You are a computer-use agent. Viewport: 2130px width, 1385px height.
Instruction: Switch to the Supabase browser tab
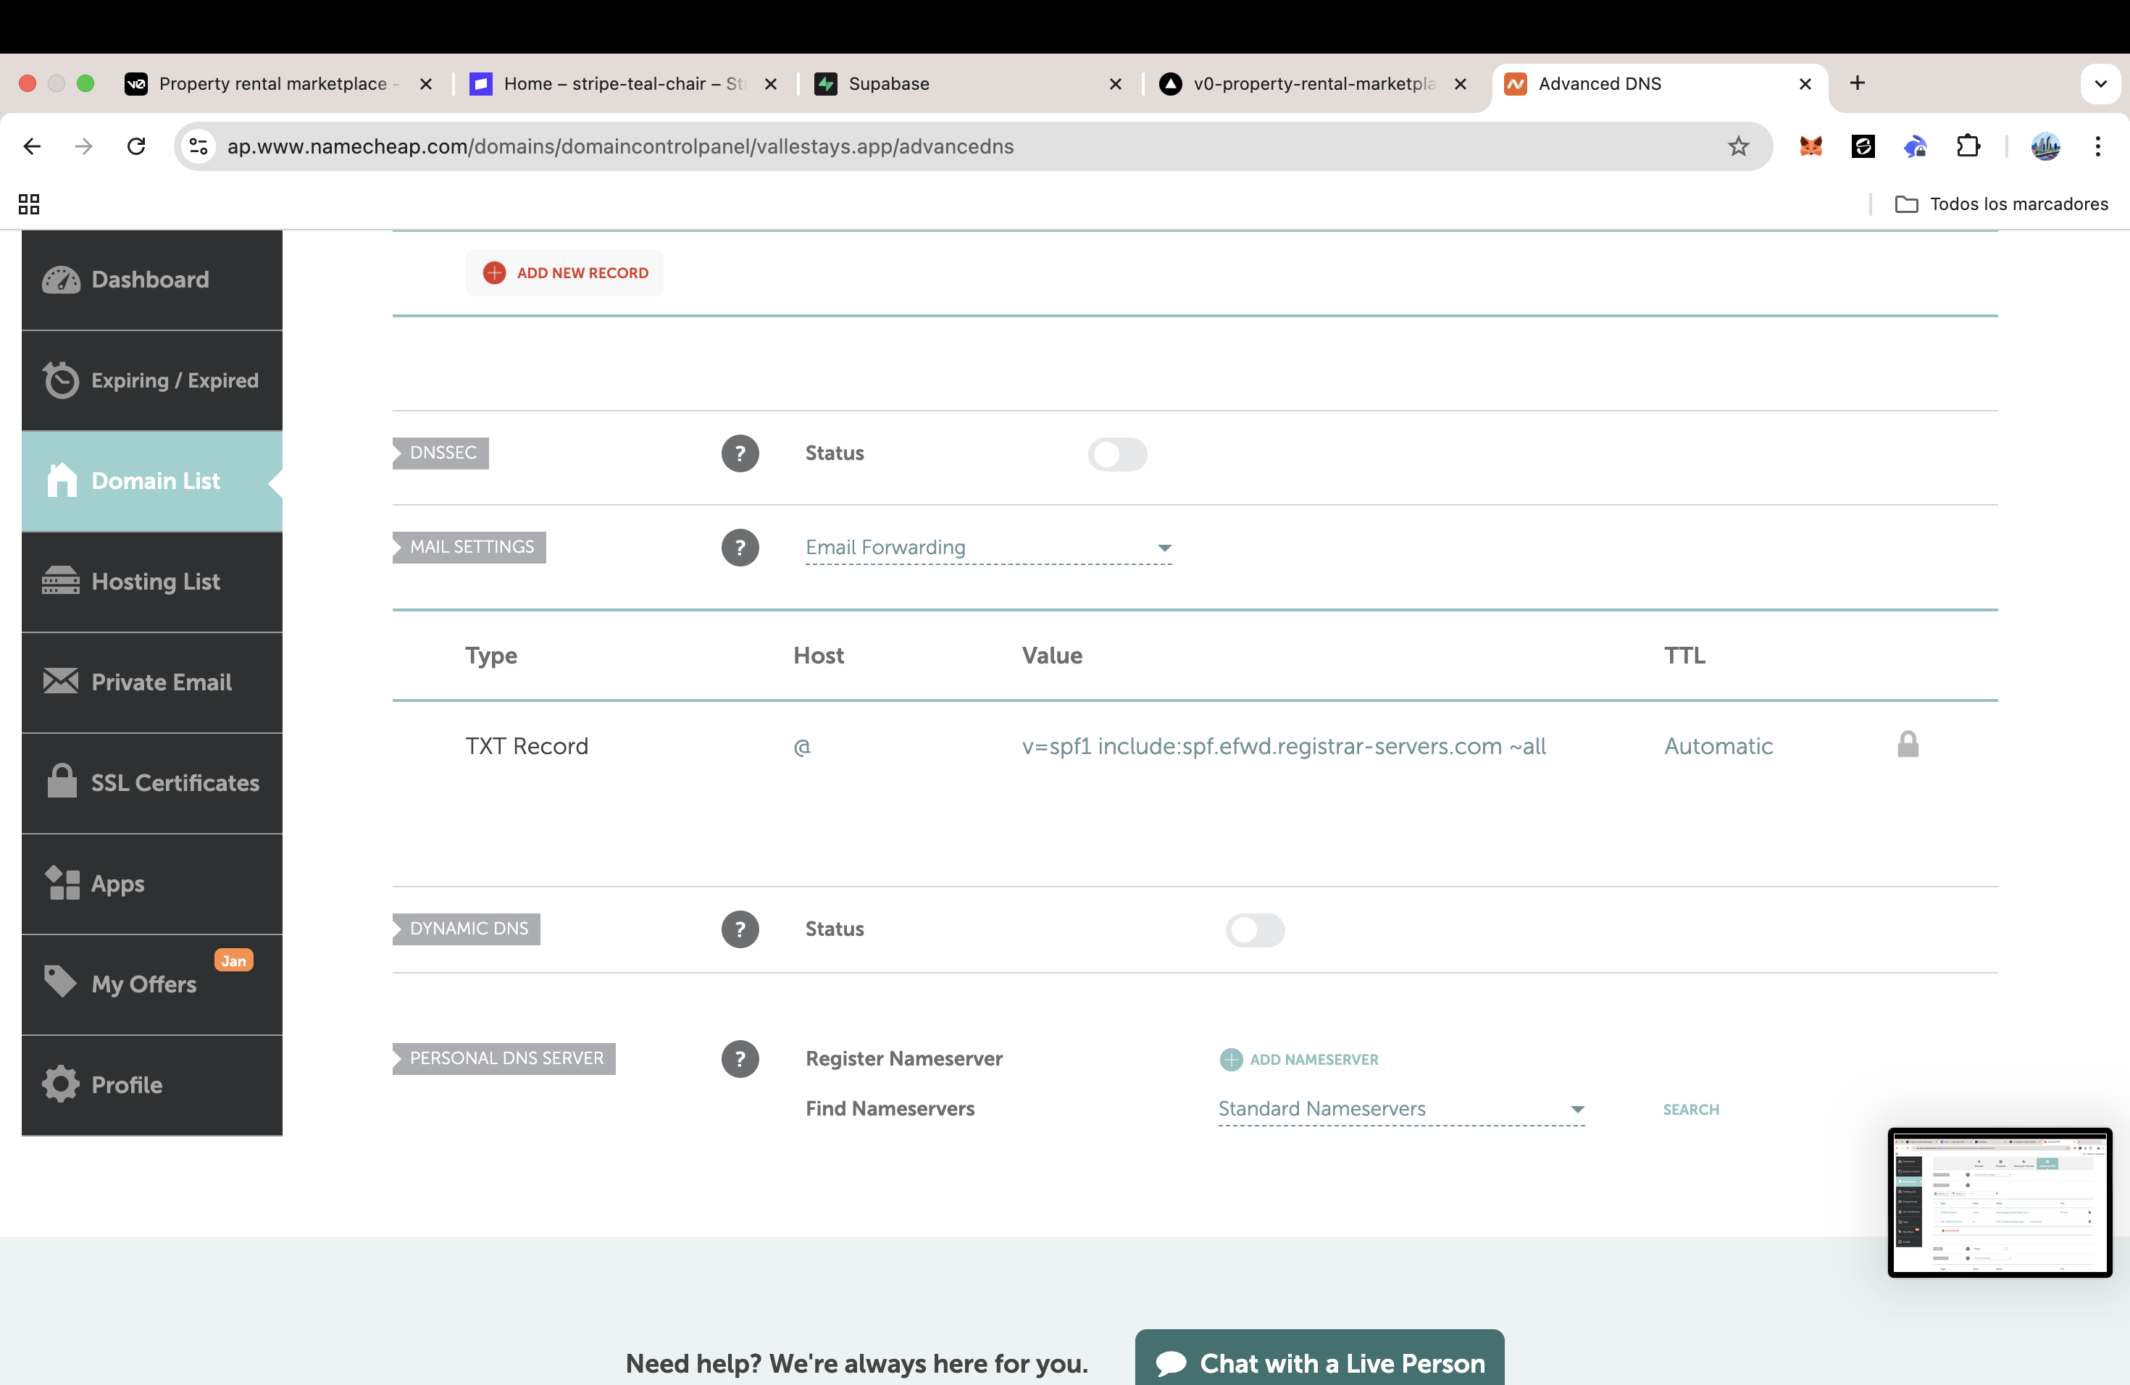coord(966,84)
